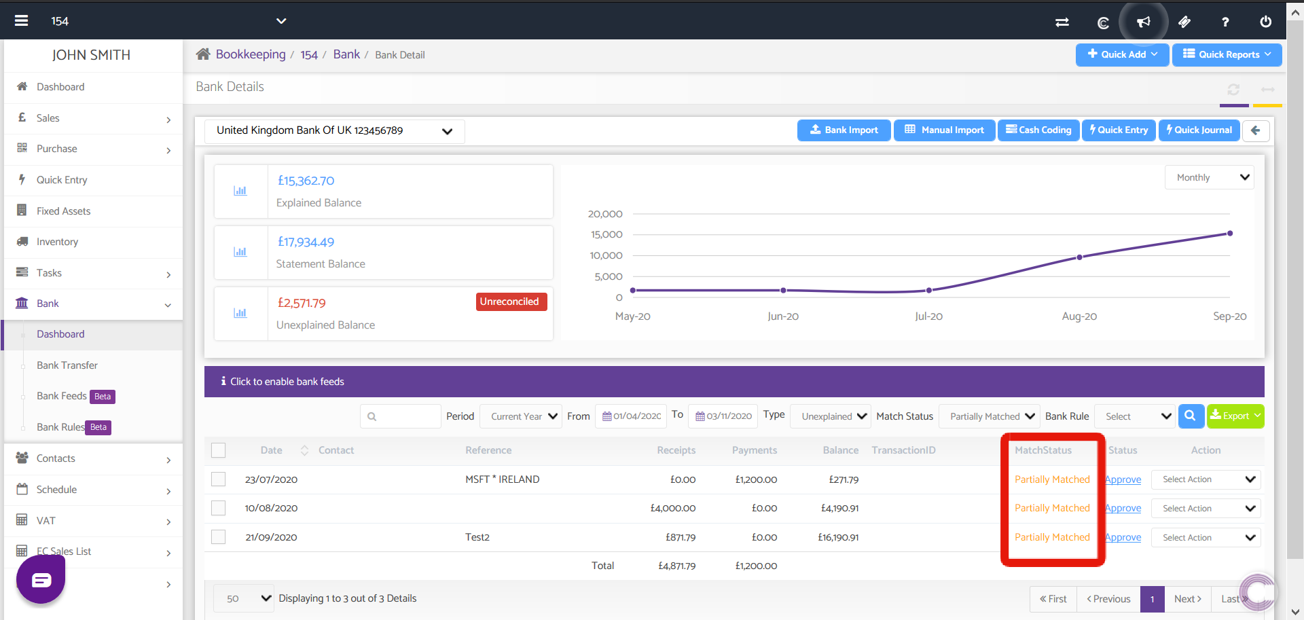1304x620 pixels.
Task: Click the Manual Import button
Action: click(x=944, y=130)
